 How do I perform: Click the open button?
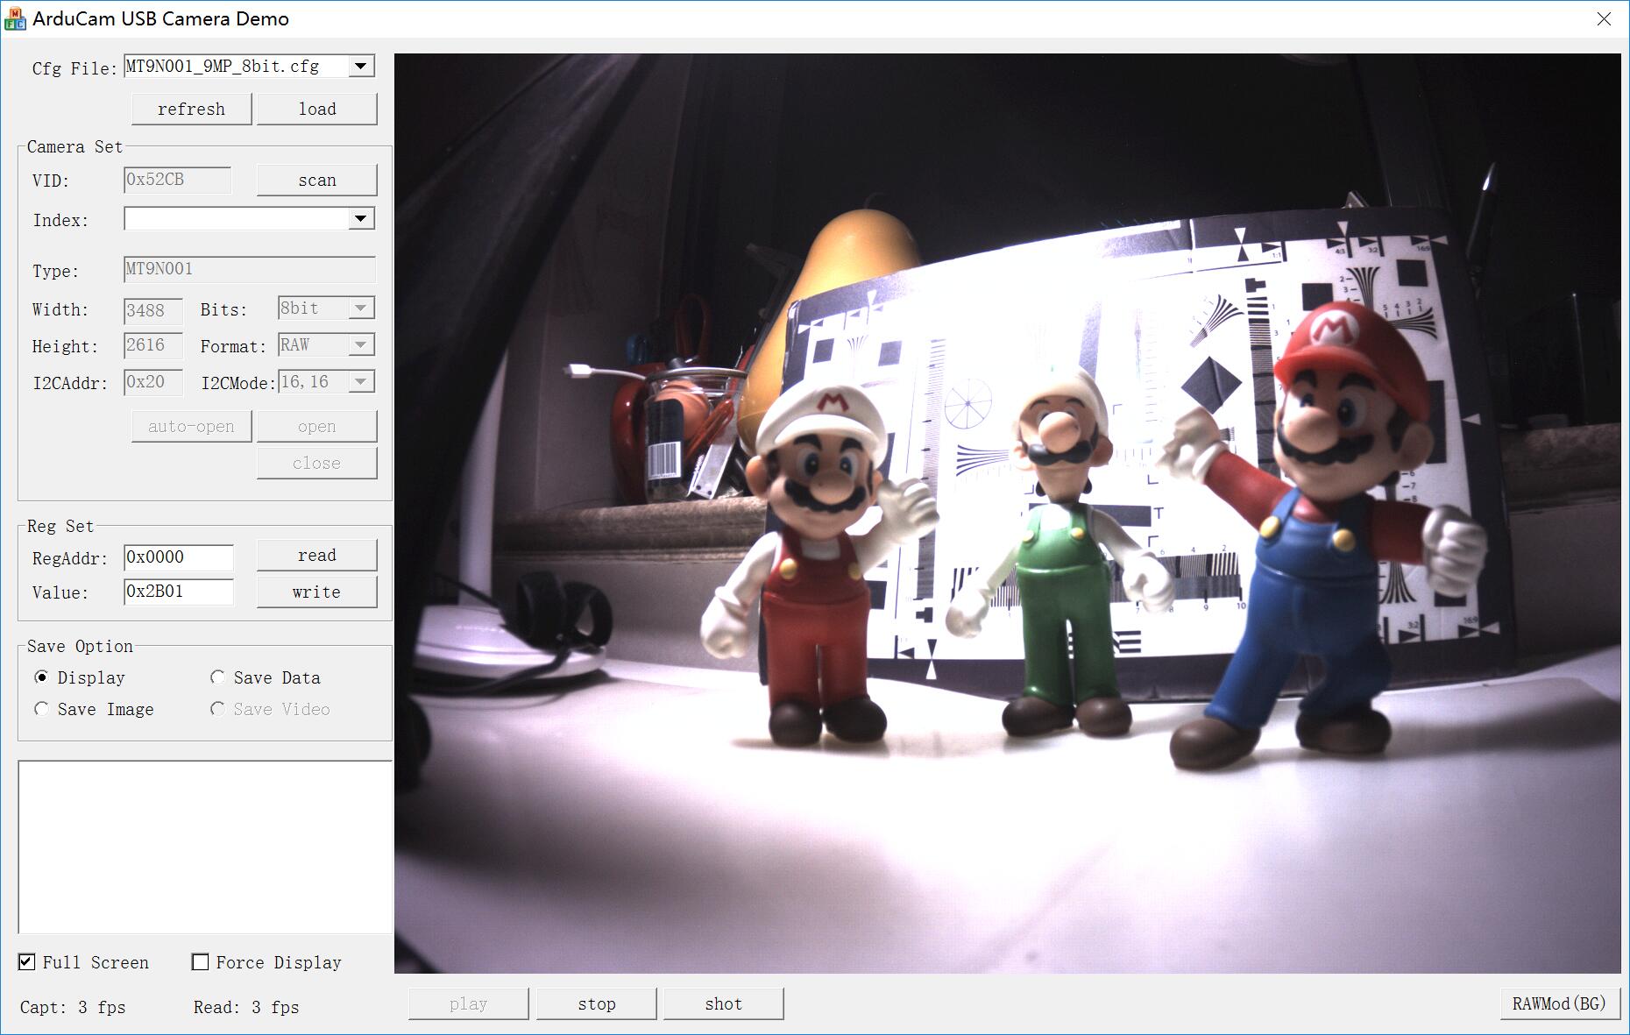317,427
